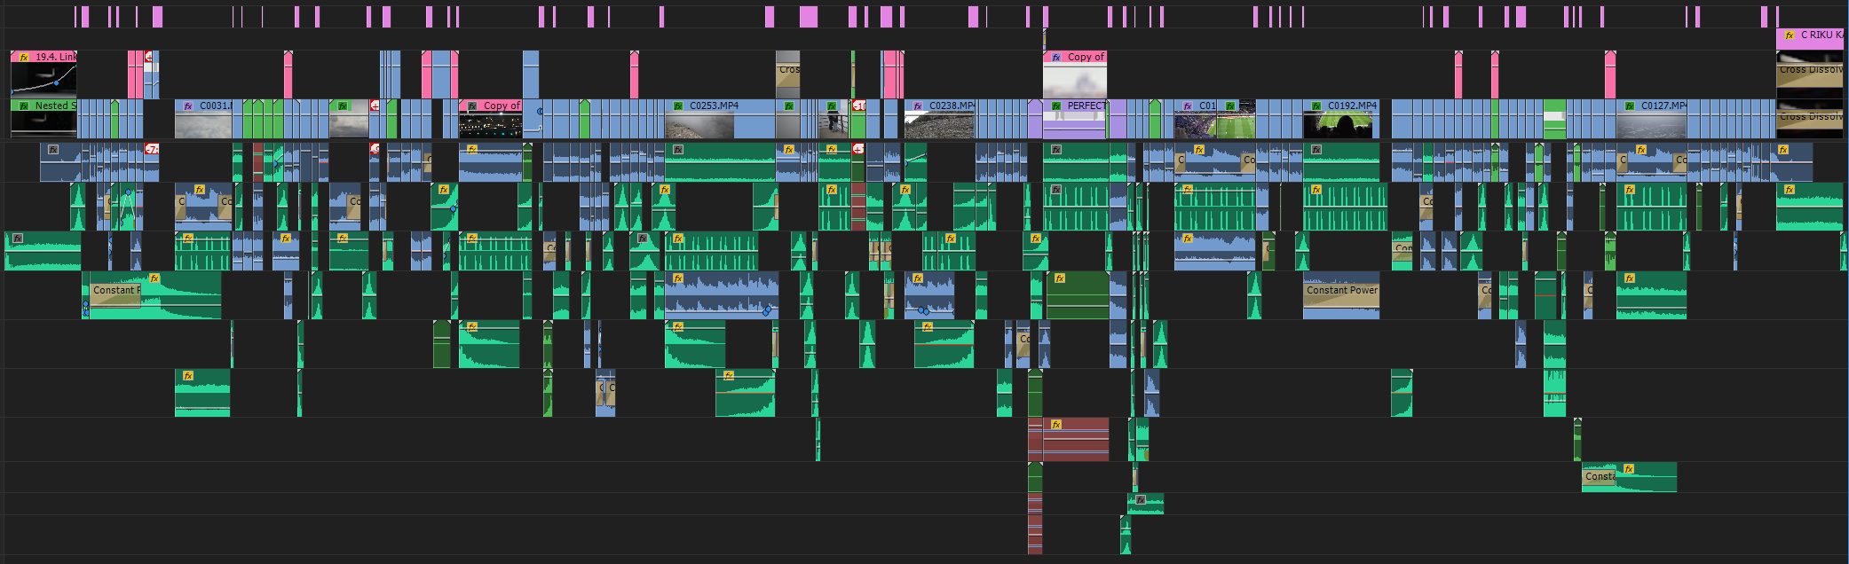
Task: Select the Consta audio transition
Action: pyautogui.click(x=1600, y=477)
